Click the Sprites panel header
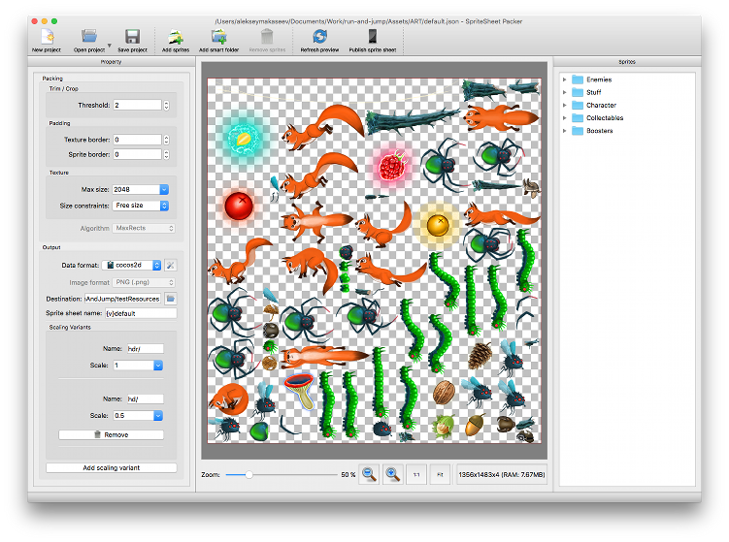729x542 pixels. coord(627,62)
